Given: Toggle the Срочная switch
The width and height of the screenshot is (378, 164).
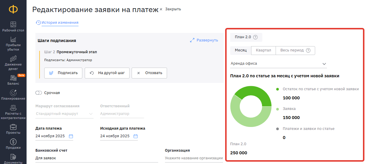Looking at the screenshot, I should pos(39,93).
